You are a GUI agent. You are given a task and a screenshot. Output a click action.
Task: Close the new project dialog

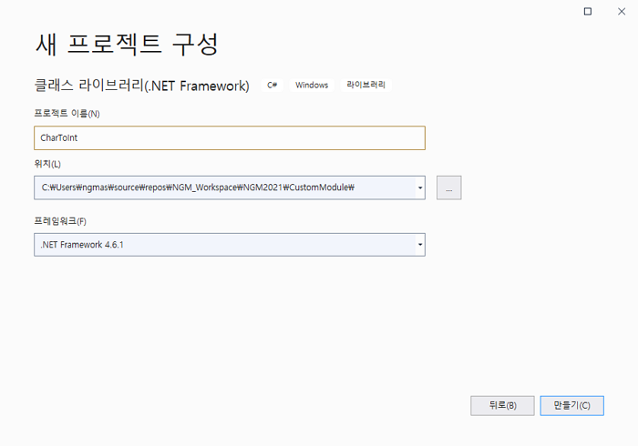[622, 11]
